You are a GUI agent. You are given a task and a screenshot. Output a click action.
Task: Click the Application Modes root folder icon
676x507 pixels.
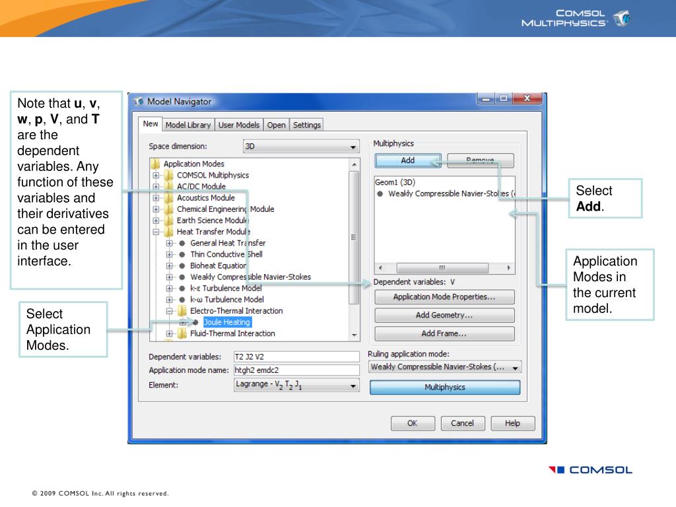pos(155,164)
